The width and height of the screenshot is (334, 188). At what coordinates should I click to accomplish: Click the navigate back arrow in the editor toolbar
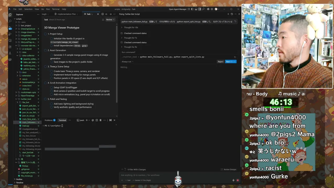pyautogui.click(x=106, y=14)
